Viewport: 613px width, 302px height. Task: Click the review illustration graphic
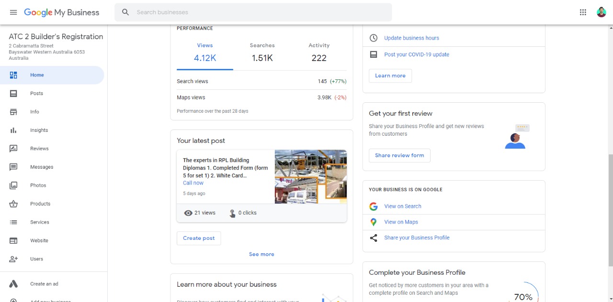pos(517,137)
